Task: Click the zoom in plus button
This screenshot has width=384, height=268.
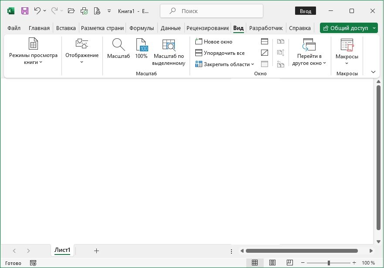Action: coord(354,263)
